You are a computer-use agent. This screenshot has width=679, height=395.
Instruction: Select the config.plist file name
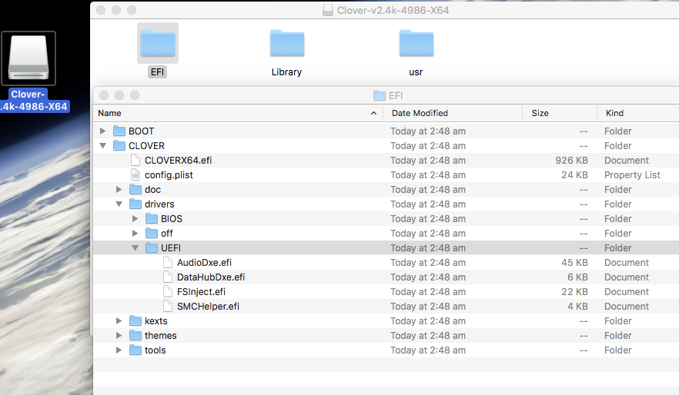pyautogui.click(x=169, y=175)
